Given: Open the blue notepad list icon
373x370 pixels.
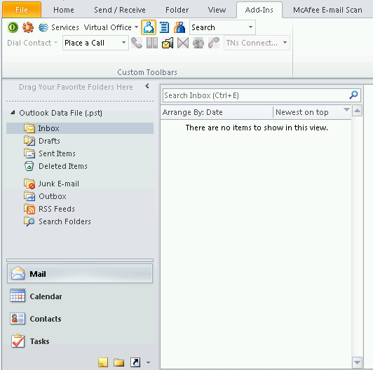Looking at the screenshot, I should click(x=164, y=27).
